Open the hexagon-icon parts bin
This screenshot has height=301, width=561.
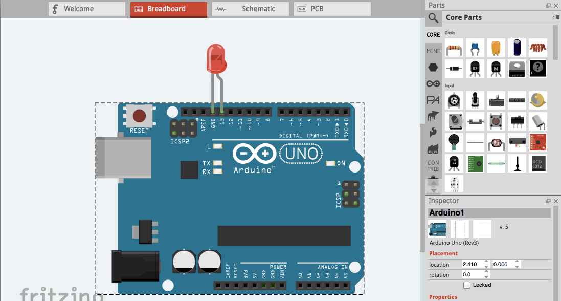point(433,67)
